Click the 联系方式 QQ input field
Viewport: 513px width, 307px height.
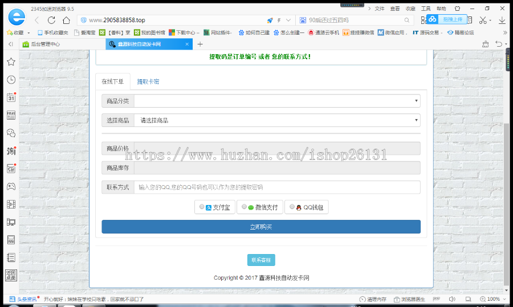pyautogui.click(x=277, y=187)
